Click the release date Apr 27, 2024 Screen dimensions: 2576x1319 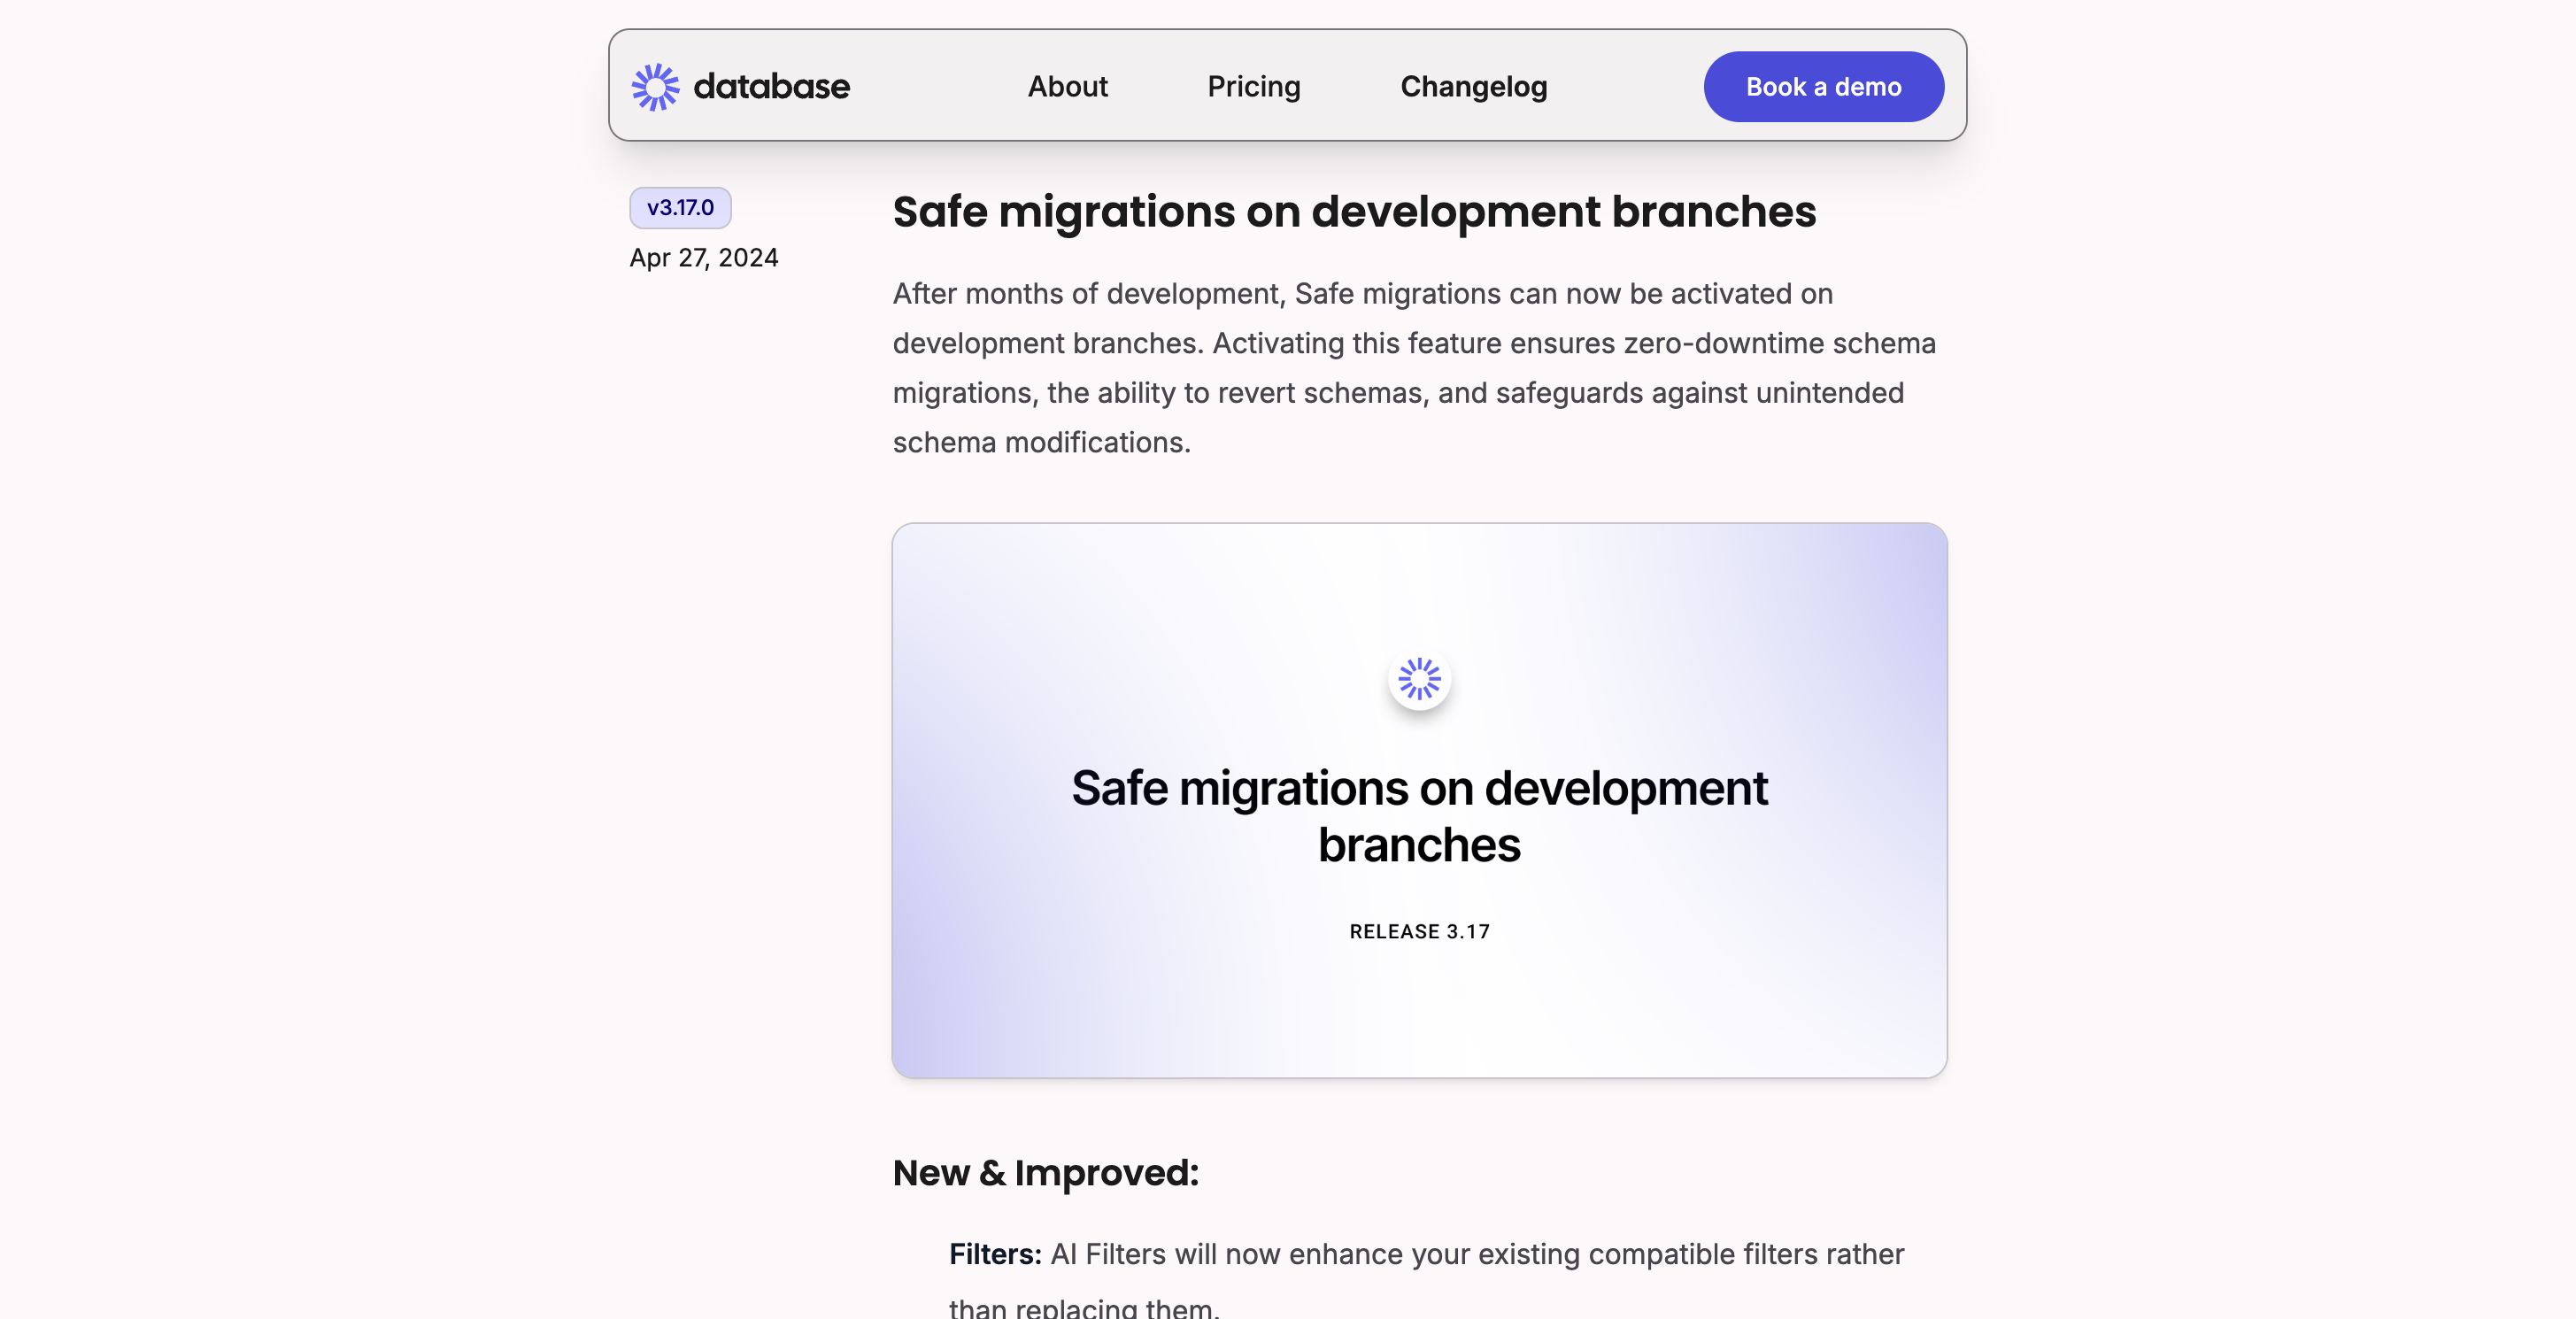tap(705, 257)
